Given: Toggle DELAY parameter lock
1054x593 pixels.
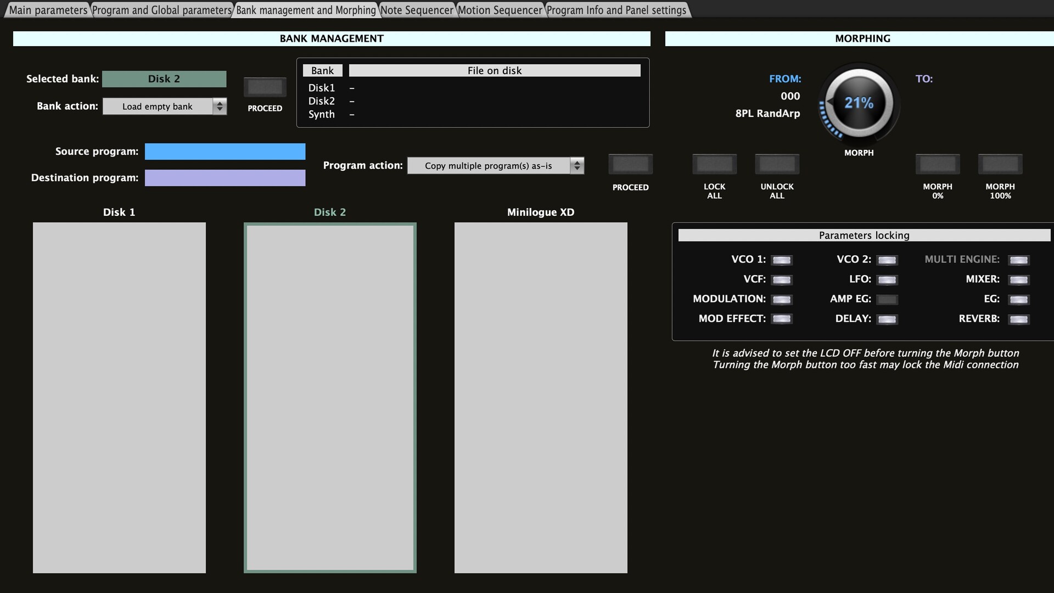Looking at the screenshot, I should [887, 320].
